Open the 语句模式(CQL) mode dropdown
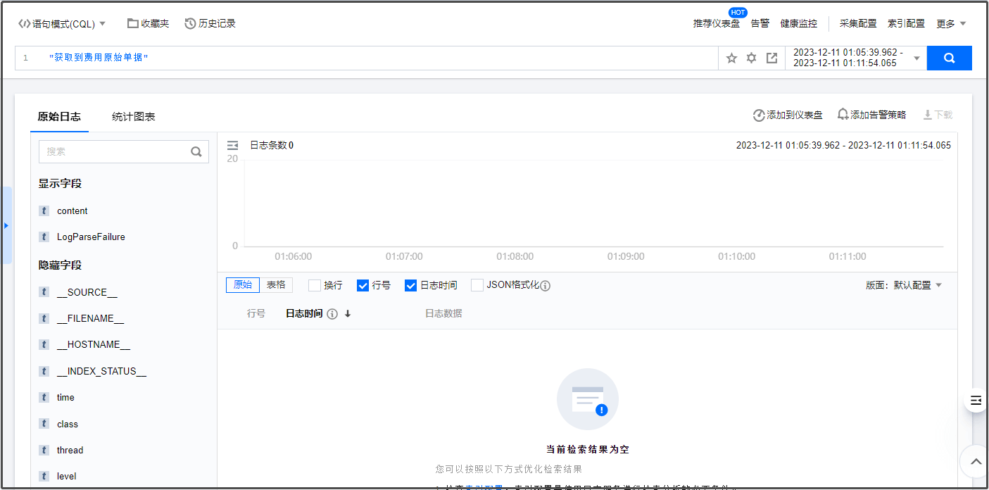 click(x=62, y=23)
